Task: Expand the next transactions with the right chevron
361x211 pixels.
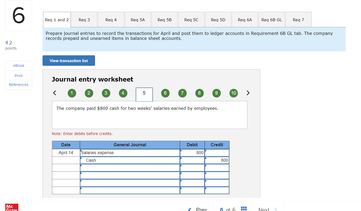Action: (248, 93)
